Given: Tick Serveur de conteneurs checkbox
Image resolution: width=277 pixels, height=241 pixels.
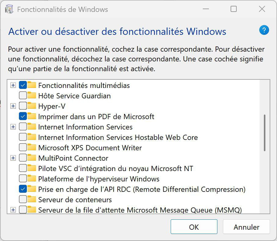Looking at the screenshot, I should click(x=23, y=199).
